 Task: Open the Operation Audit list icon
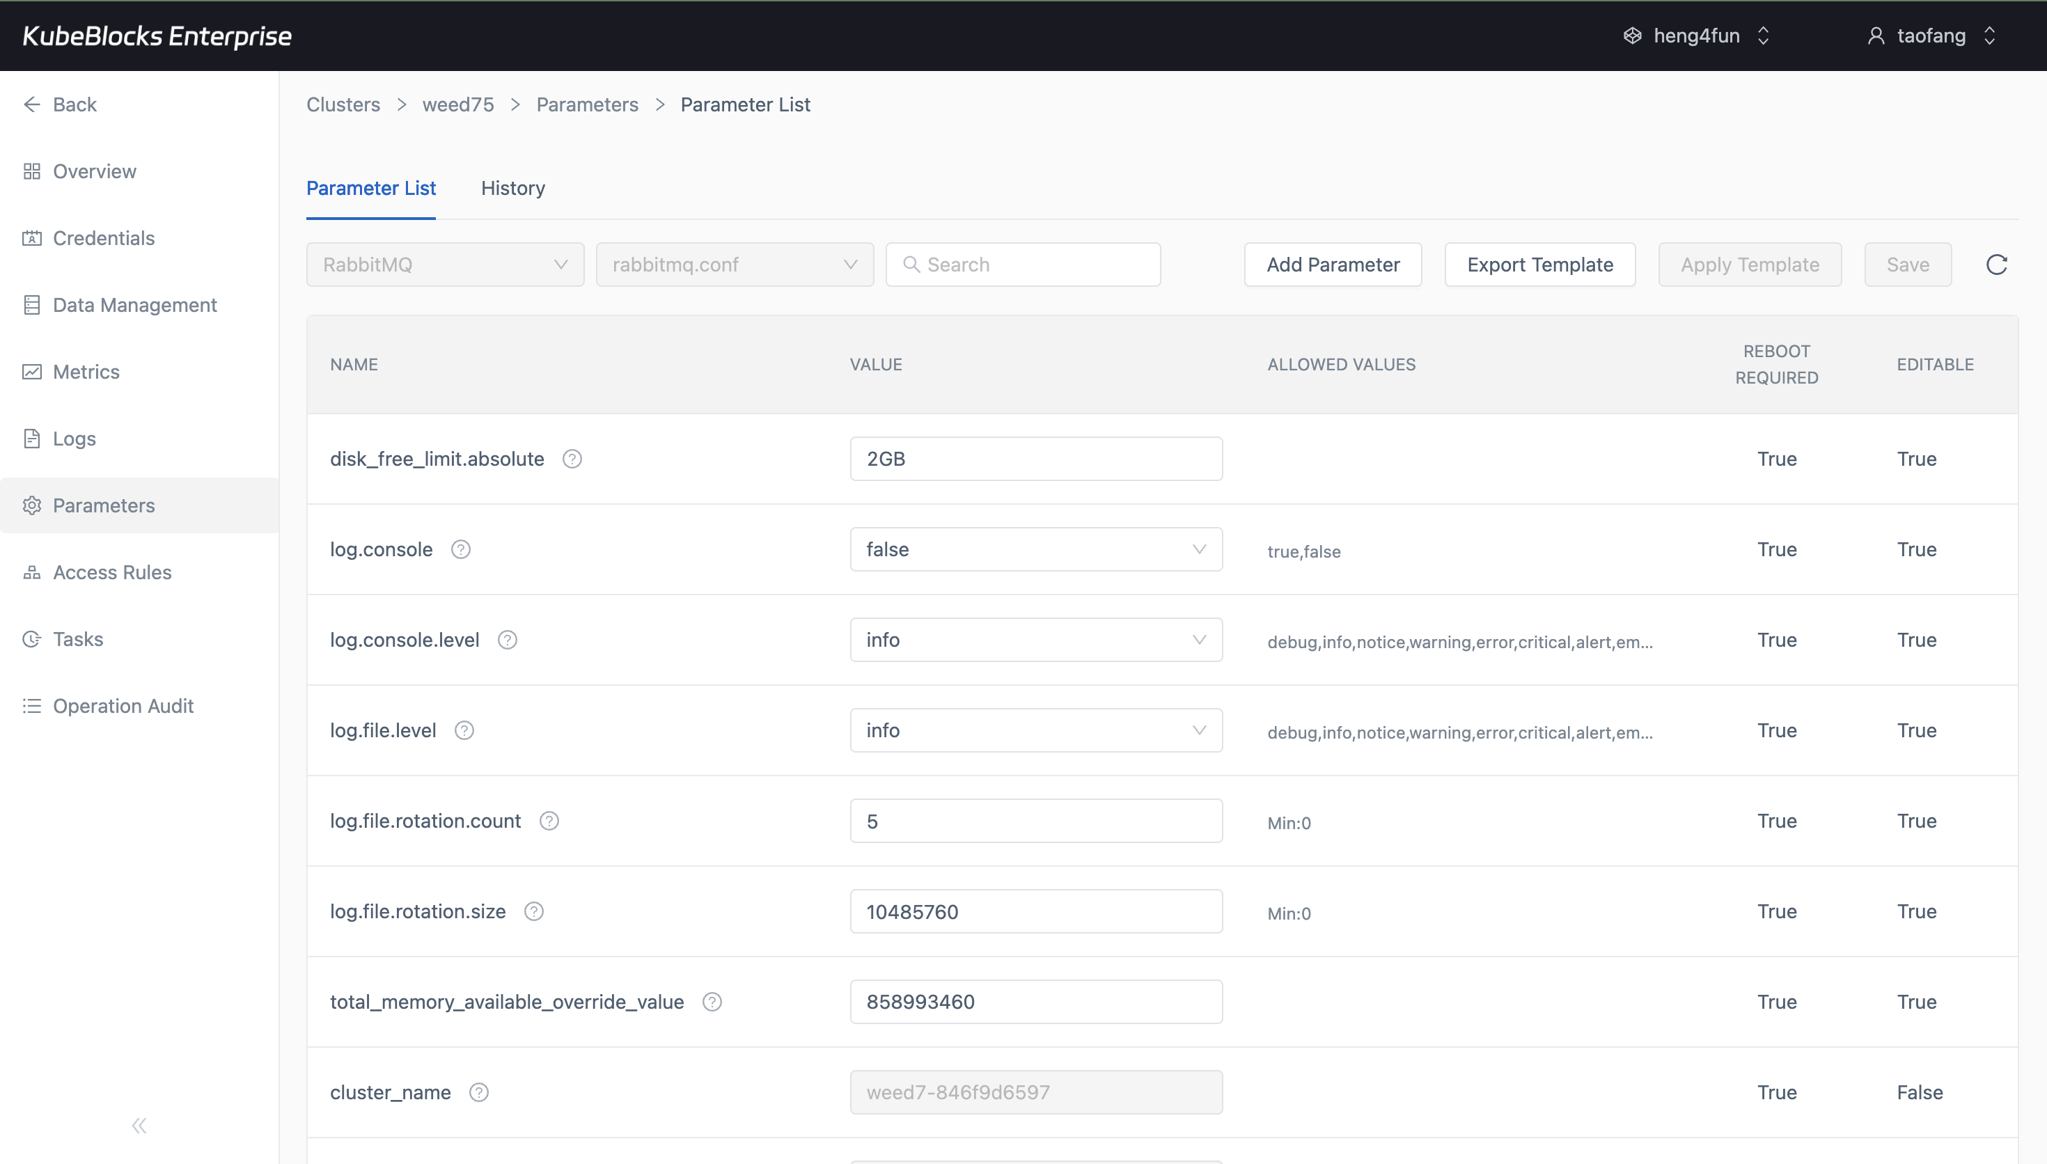[32, 705]
